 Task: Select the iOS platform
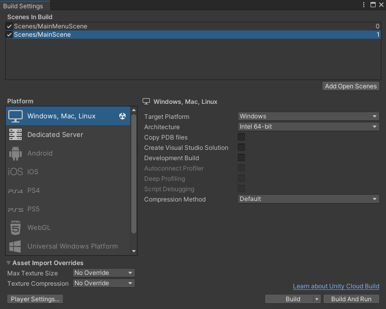[x=68, y=172]
